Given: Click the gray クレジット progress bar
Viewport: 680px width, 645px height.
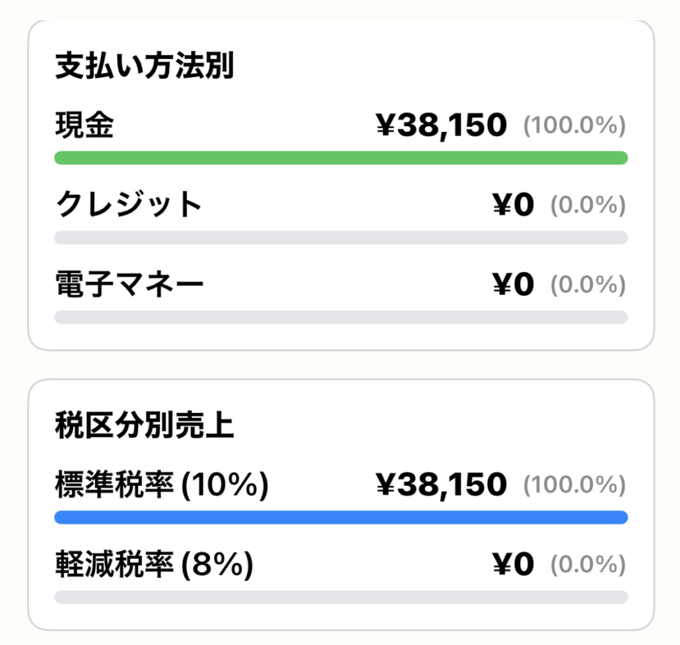Looking at the screenshot, I should click(x=340, y=237).
